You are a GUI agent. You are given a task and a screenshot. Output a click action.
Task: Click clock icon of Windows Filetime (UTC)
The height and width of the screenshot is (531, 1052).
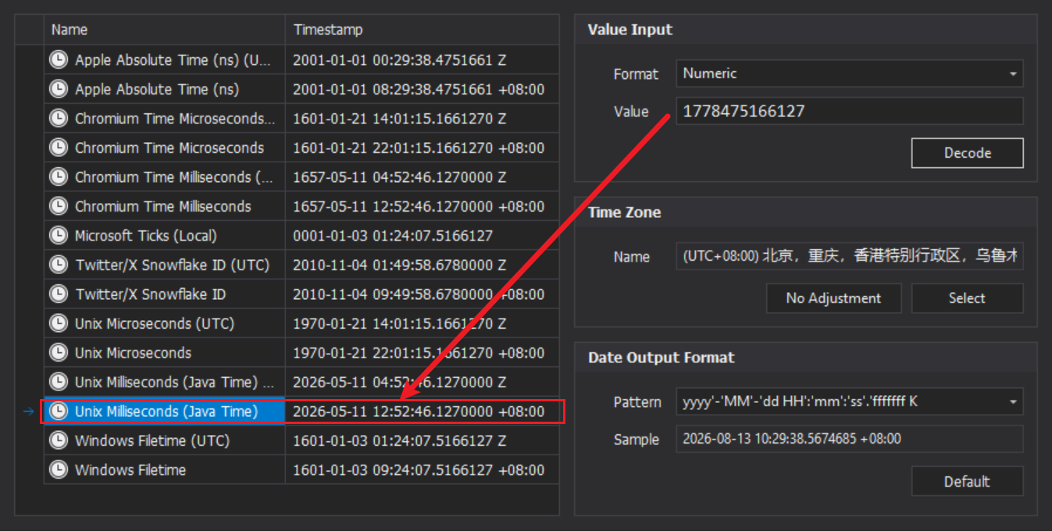[59, 440]
